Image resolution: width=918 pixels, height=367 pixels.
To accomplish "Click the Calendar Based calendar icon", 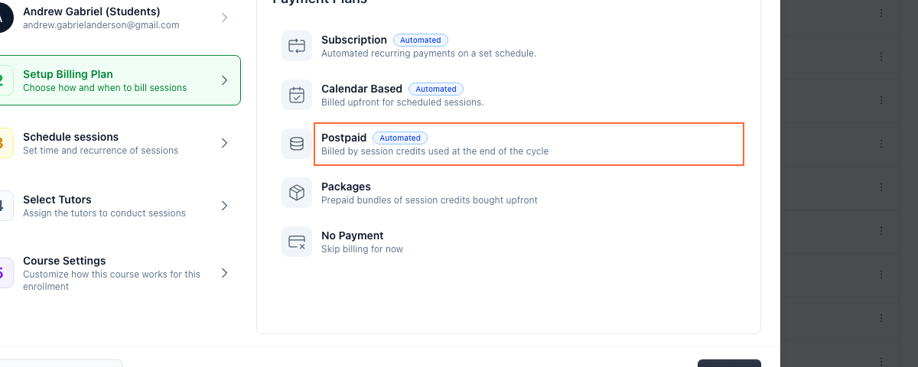I will pos(297,95).
